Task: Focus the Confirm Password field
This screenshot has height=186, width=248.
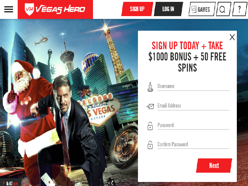Action: (x=193, y=145)
